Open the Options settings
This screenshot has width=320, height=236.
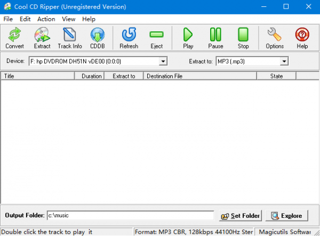click(x=275, y=38)
